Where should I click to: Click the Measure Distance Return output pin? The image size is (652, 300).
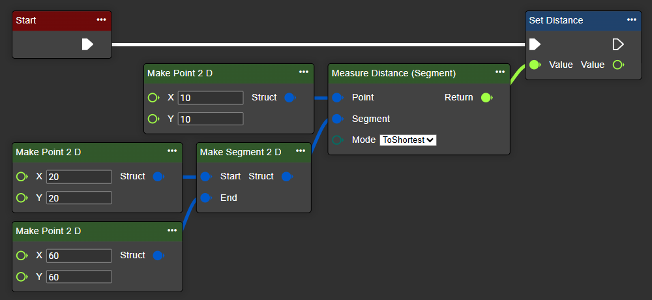pos(486,98)
